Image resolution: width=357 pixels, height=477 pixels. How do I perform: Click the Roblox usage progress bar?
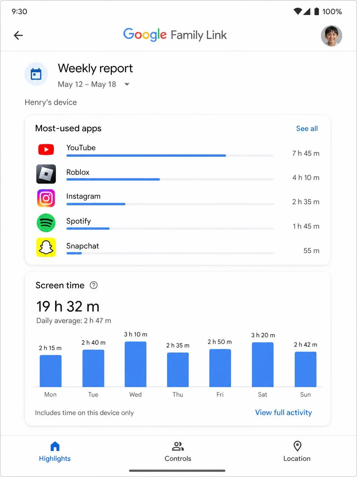coord(170,179)
